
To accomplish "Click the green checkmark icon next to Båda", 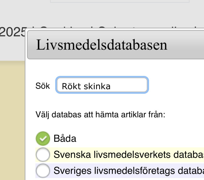I will click(x=43, y=139).
